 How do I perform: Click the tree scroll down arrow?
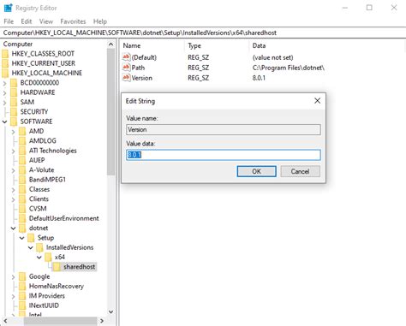pos(110,311)
